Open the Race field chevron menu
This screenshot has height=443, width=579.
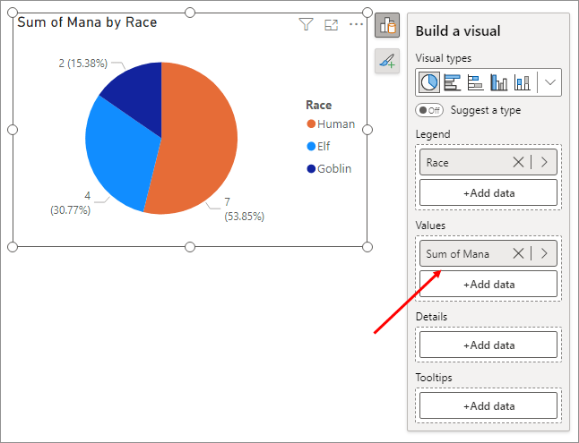point(545,163)
